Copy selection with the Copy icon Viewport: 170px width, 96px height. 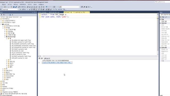click(41, 7)
